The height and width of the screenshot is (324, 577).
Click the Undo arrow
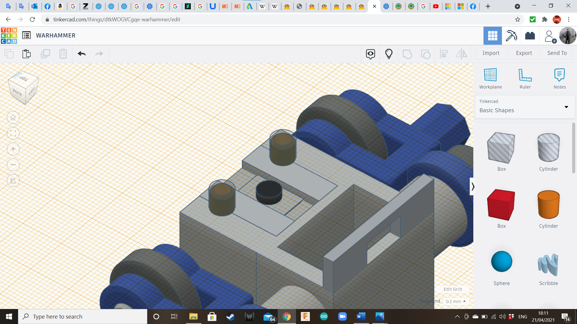click(82, 54)
